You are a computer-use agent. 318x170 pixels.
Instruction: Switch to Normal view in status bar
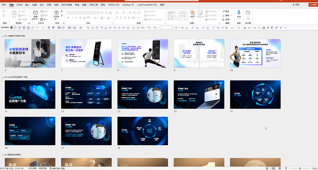267,168
